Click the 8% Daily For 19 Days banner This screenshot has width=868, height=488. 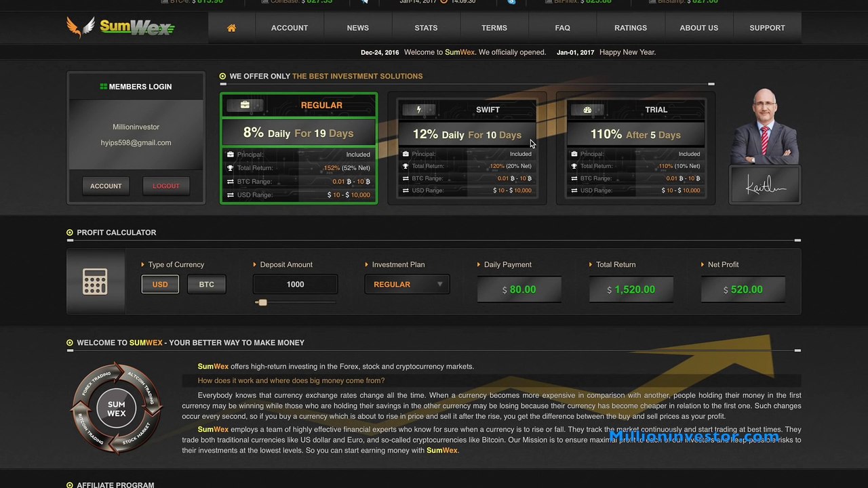point(298,133)
